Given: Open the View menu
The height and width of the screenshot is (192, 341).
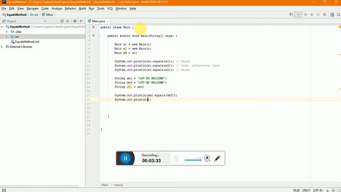Looking at the screenshot, I should 20,9.
